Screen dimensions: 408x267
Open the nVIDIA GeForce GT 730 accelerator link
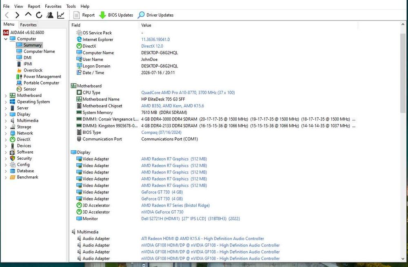(162, 212)
